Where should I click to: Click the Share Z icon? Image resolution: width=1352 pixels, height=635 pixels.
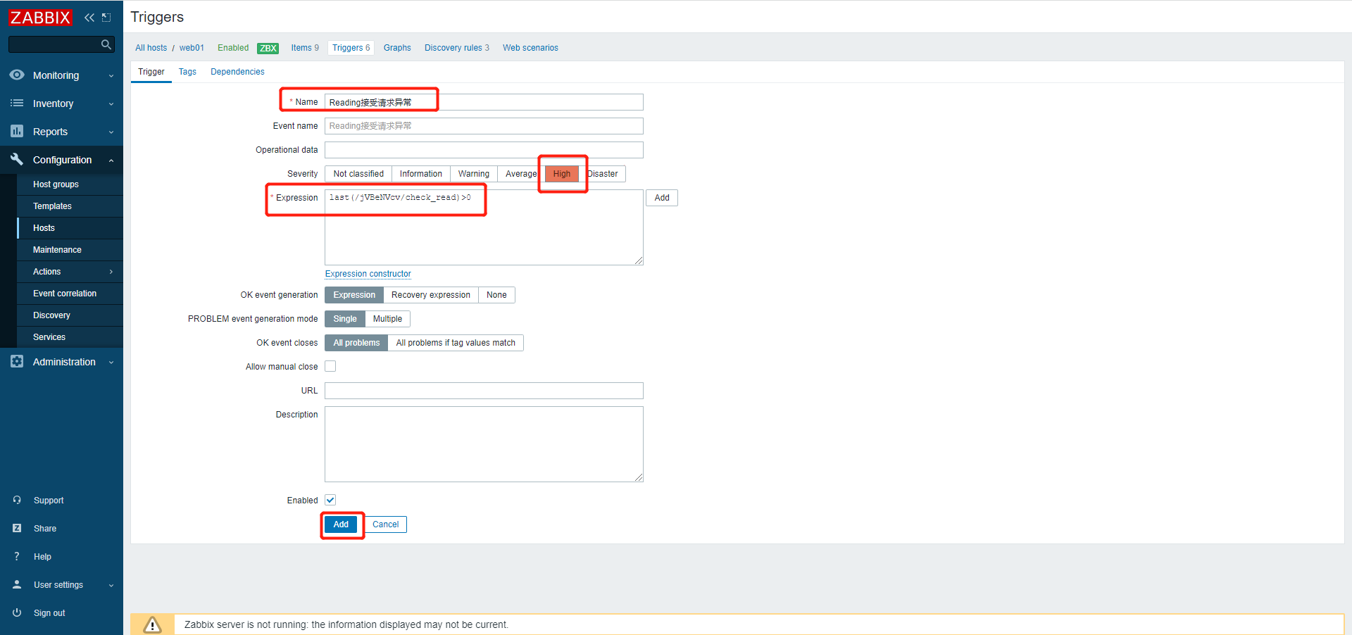(17, 528)
